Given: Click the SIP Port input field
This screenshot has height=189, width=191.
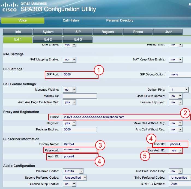Looking at the screenshot, I should coord(80,75).
